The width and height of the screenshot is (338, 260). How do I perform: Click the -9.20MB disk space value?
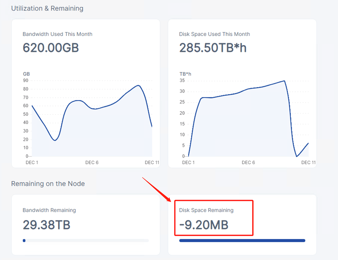pyautogui.click(x=204, y=225)
